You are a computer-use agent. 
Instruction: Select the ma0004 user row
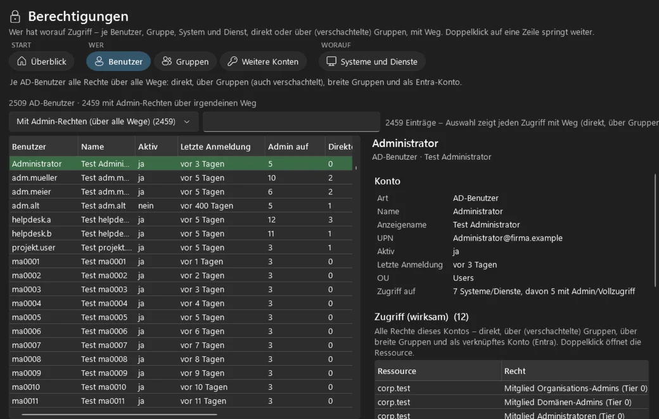coord(181,303)
